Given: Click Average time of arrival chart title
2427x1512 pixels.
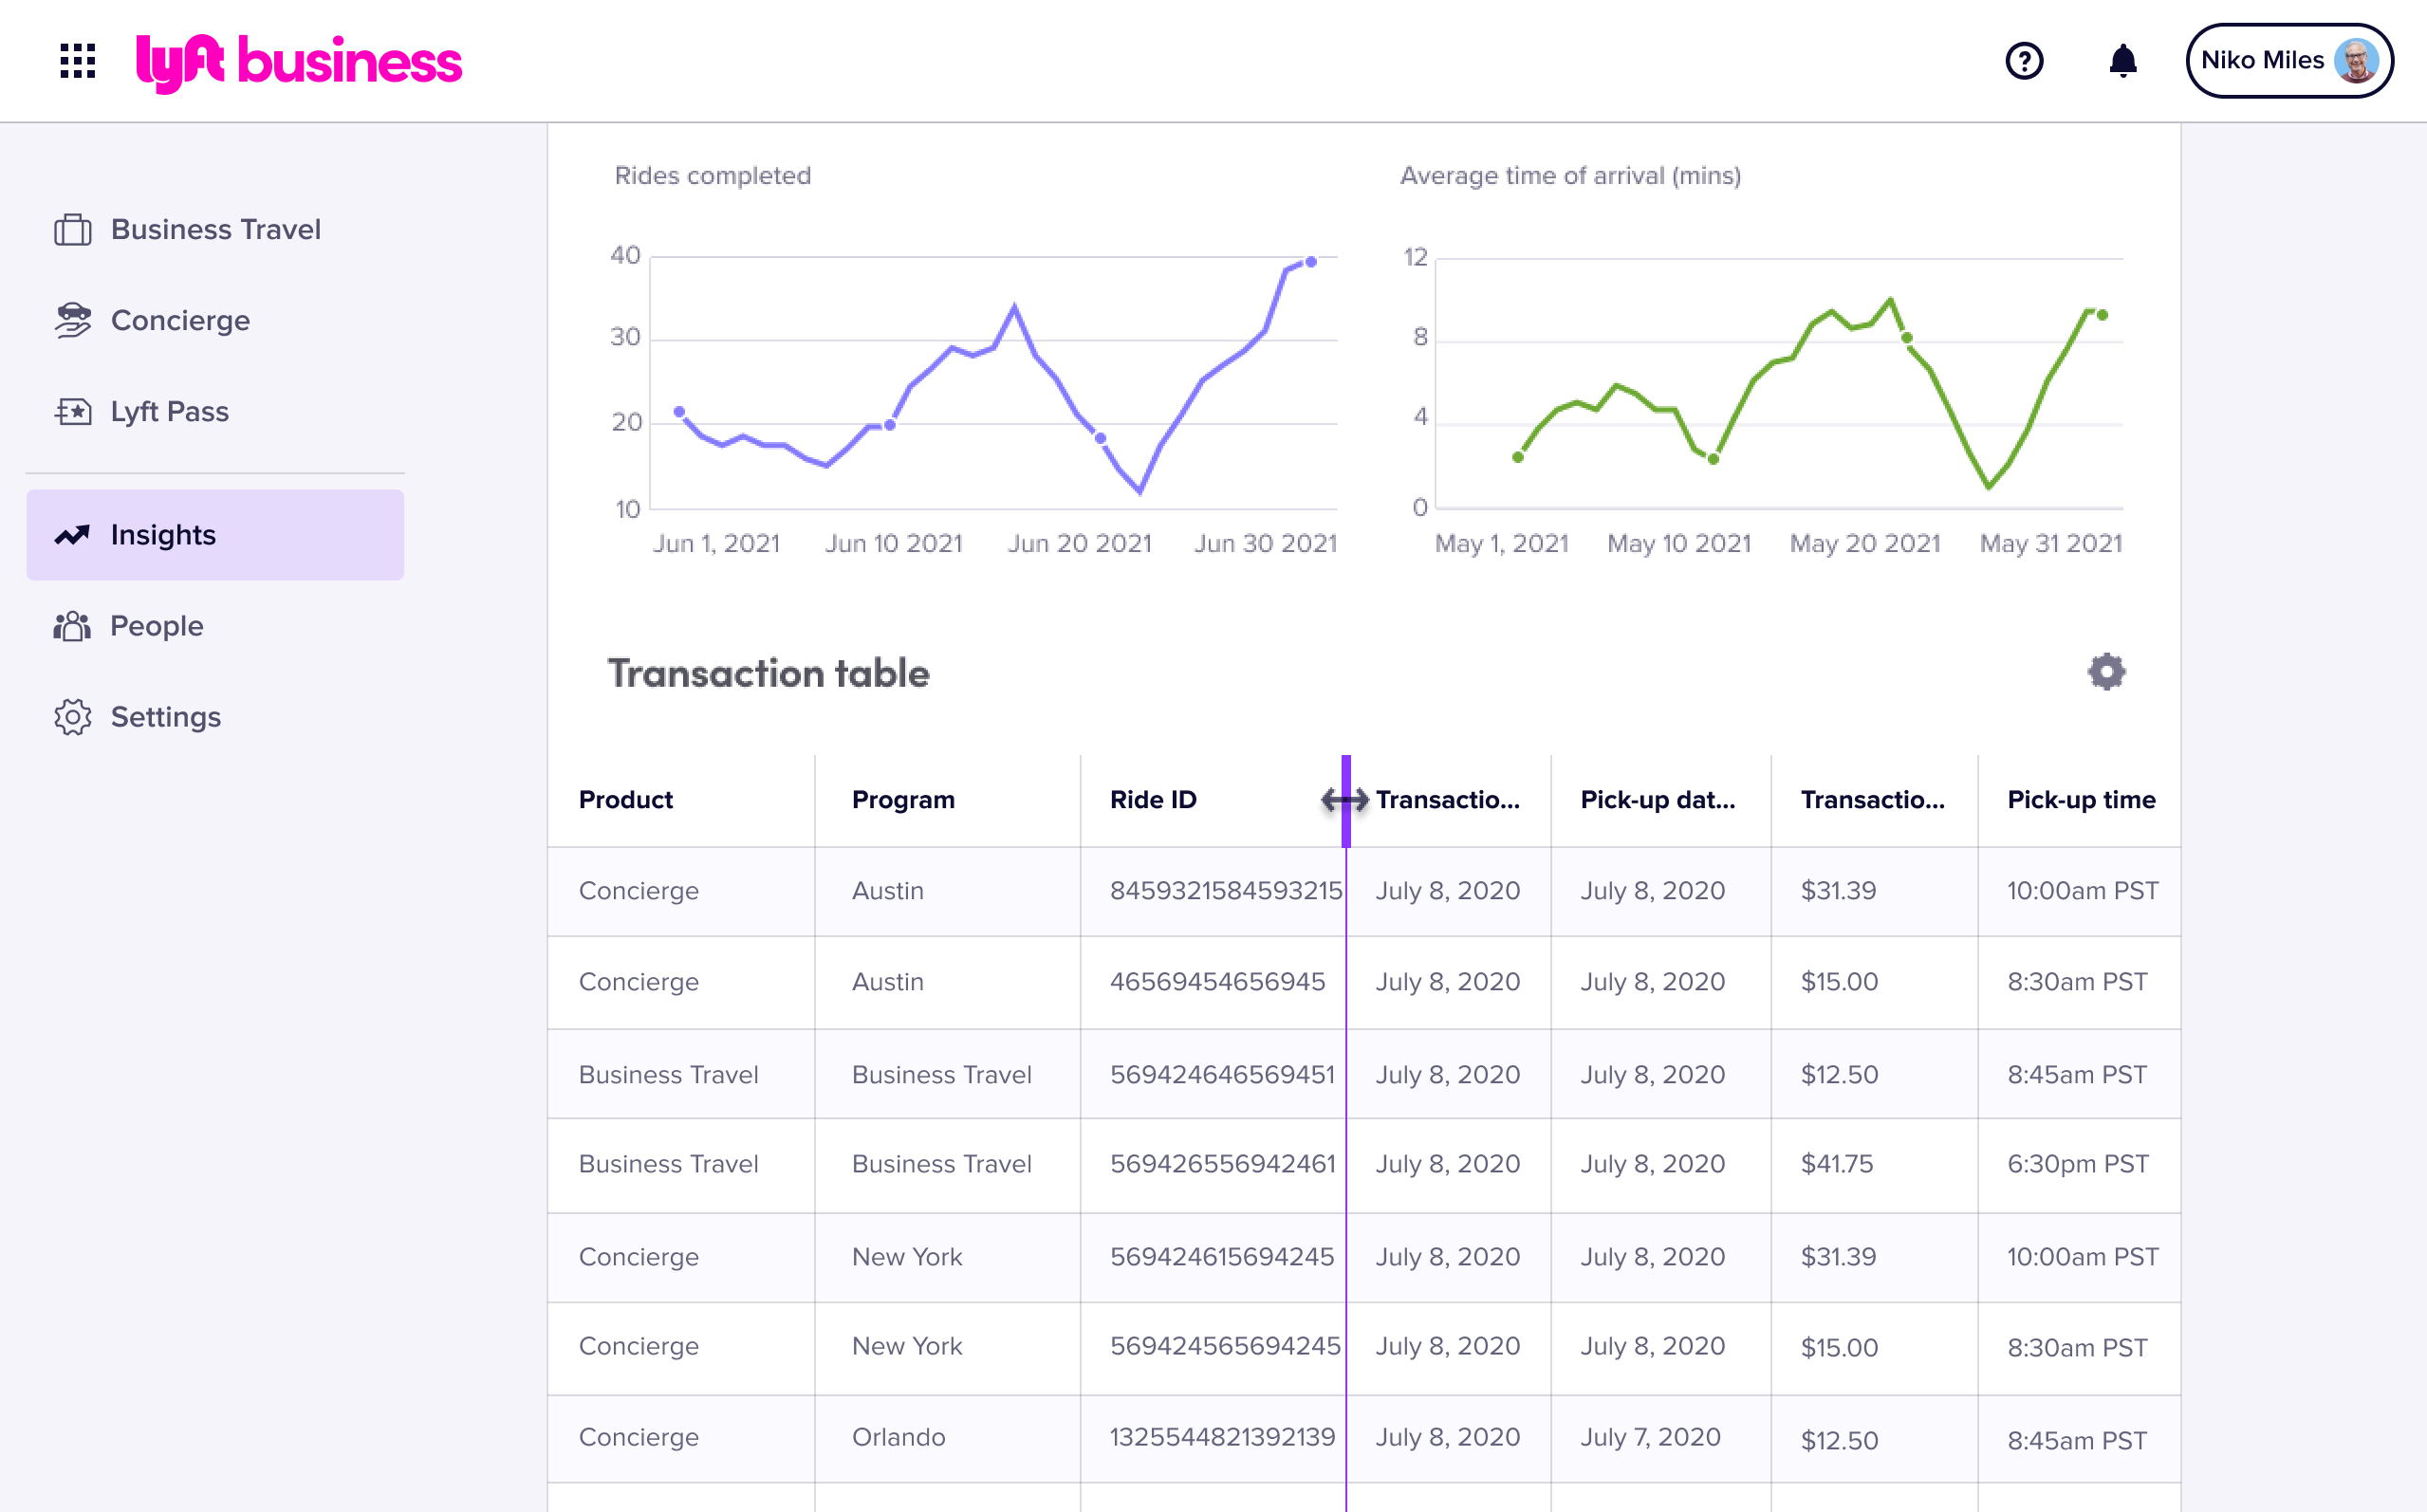Looking at the screenshot, I should pyautogui.click(x=1570, y=176).
